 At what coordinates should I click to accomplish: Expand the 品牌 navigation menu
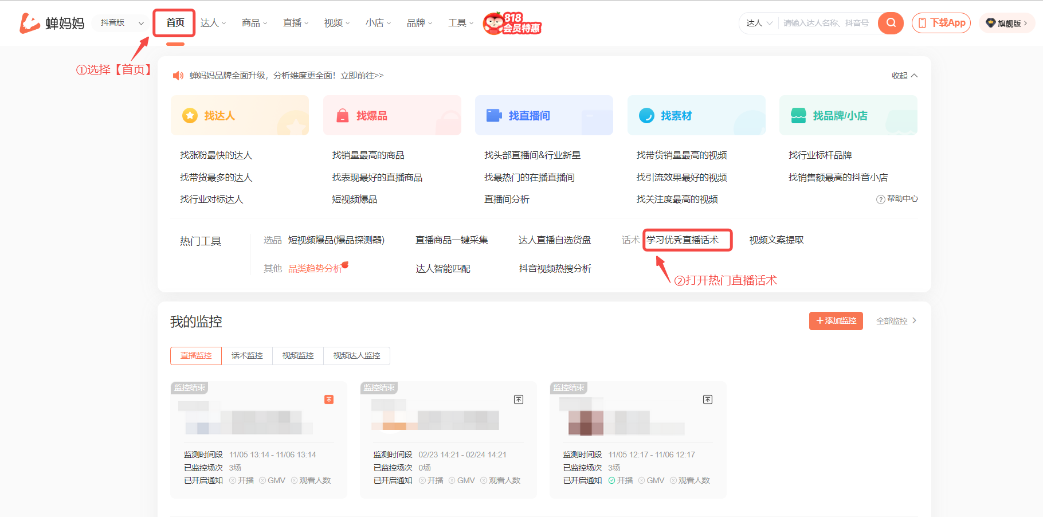pyautogui.click(x=419, y=23)
